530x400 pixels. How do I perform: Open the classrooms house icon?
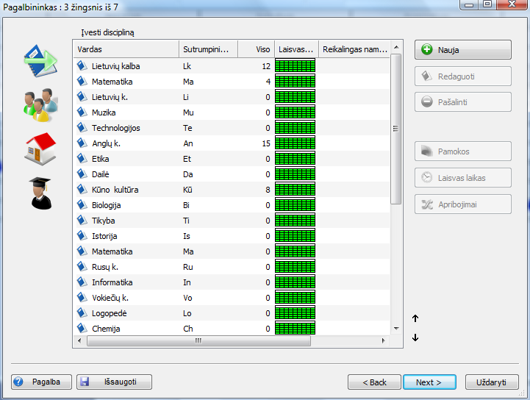point(40,149)
